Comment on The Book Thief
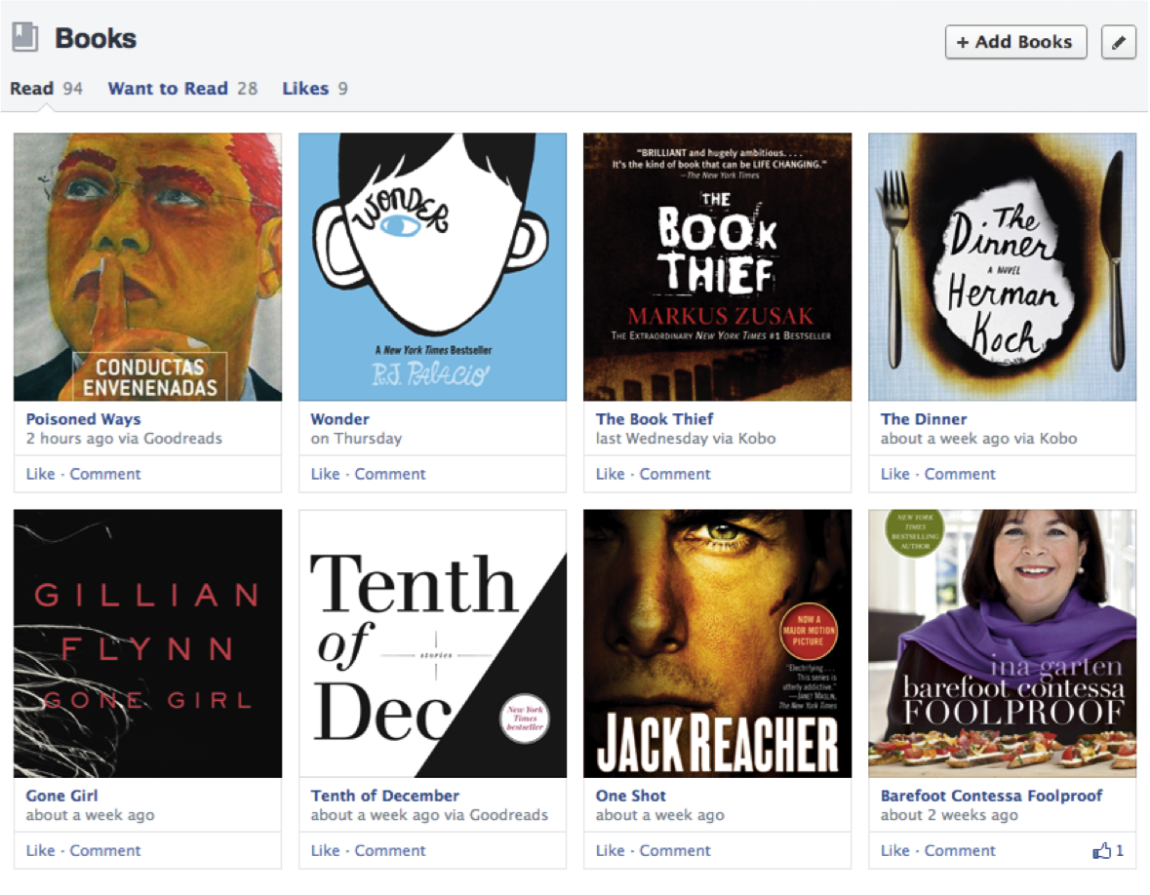 (675, 474)
